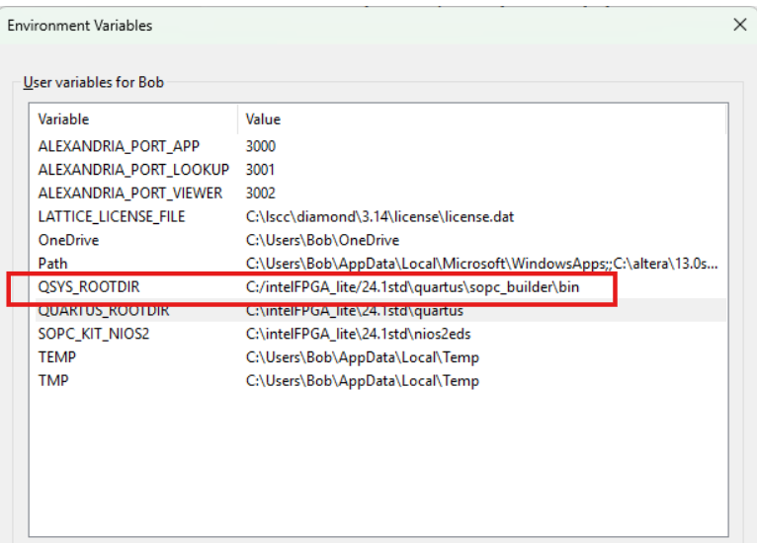Close the Environment Variables dialog
The height and width of the screenshot is (543, 757).
tap(739, 25)
